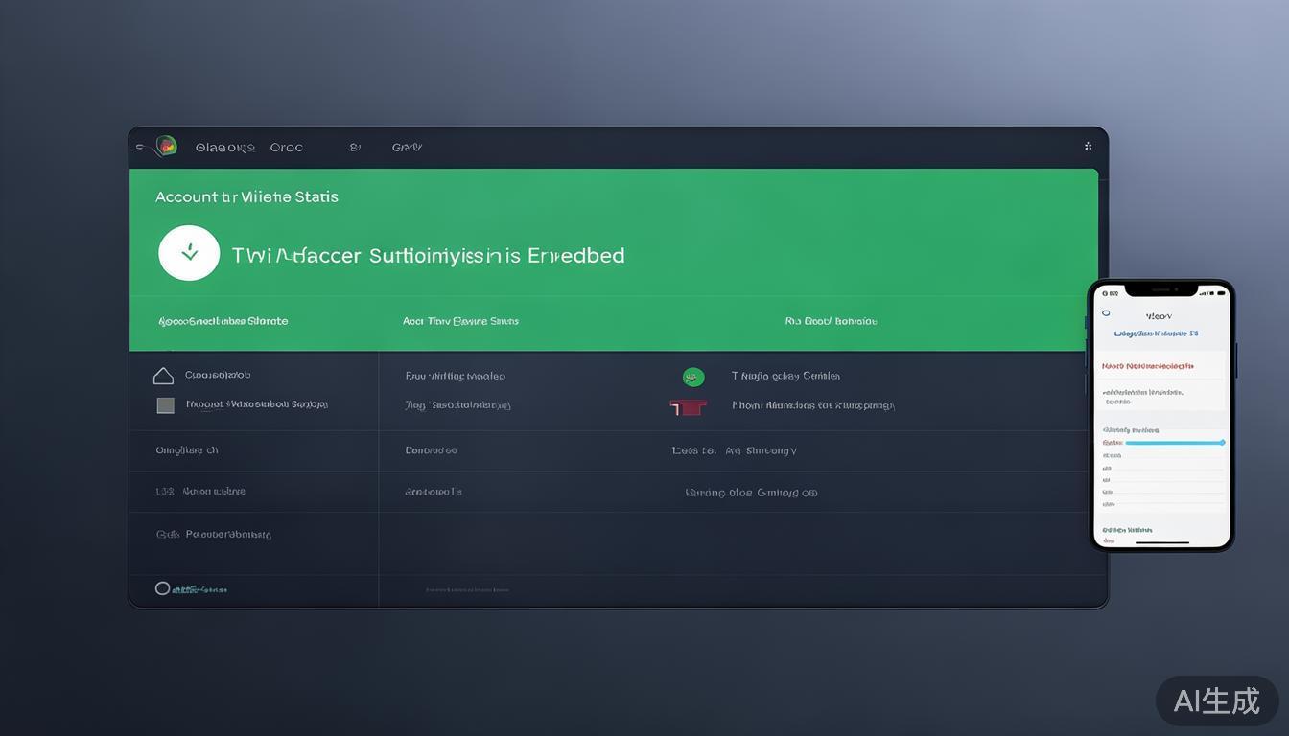The width and height of the screenshot is (1289, 736).
Task: Open the "Croc" menu item in top bar
Action: point(286,148)
